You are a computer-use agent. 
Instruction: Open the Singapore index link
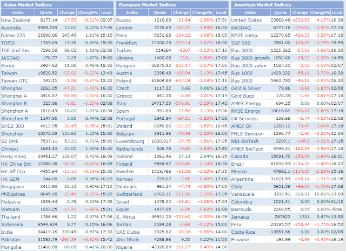12,187
